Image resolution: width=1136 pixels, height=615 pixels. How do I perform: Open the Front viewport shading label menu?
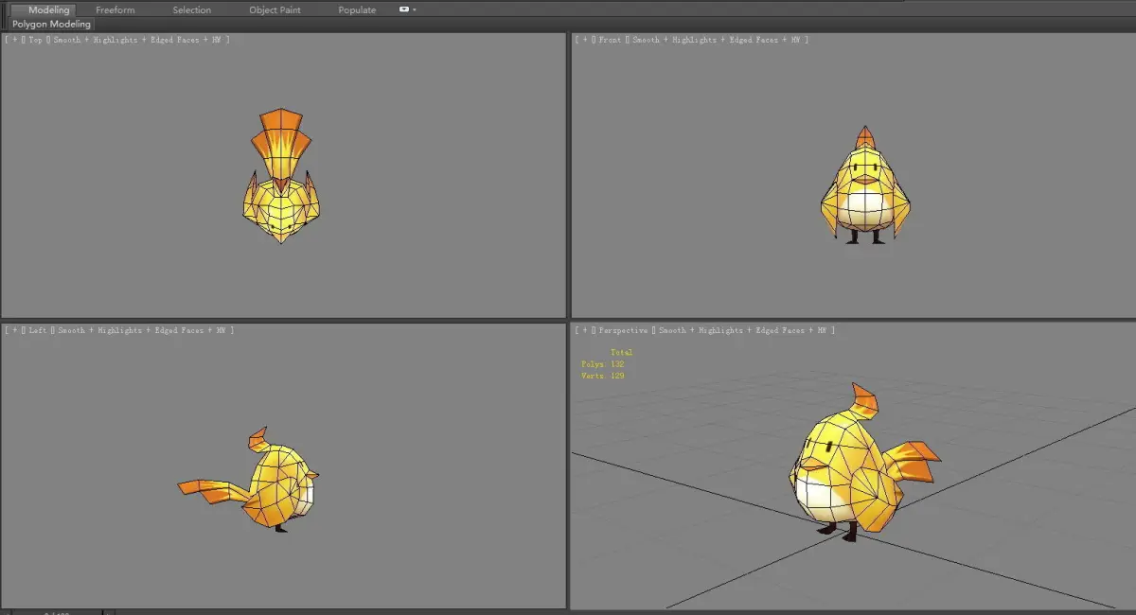tap(716, 40)
